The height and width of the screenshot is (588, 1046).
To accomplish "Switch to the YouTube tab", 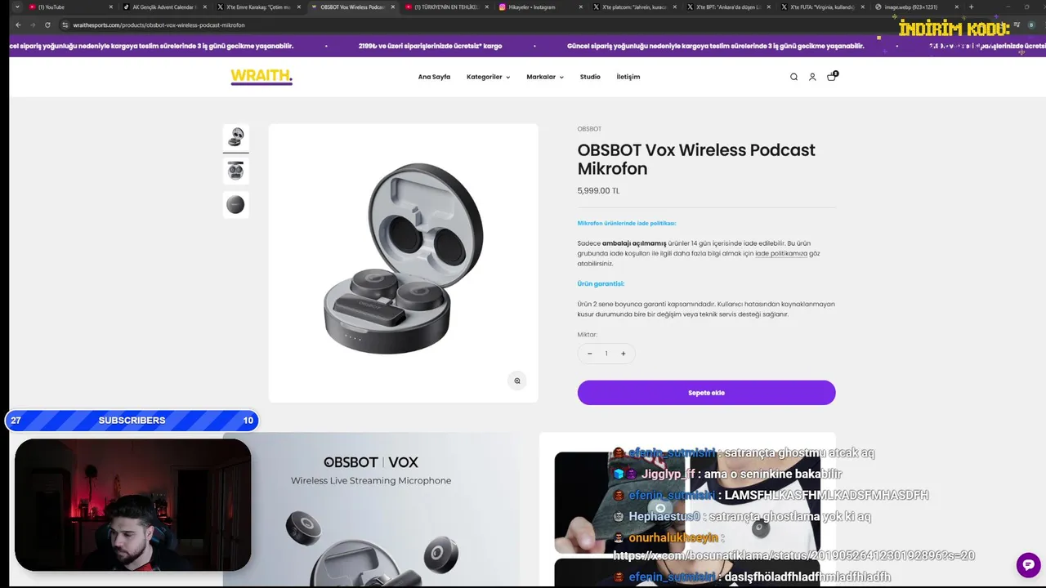I will click(x=51, y=7).
